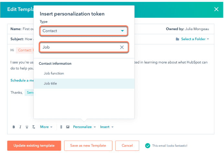Click Save as new Template
This screenshot has height=156, width=224.
point(88,146)
